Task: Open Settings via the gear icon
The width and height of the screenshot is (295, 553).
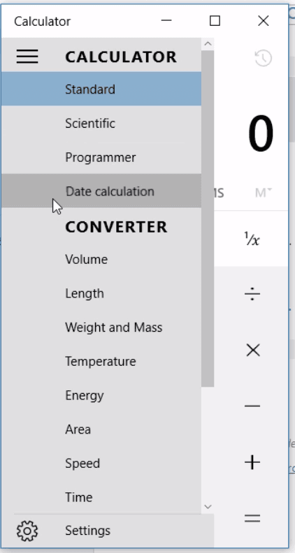Action: click(27, 531)
